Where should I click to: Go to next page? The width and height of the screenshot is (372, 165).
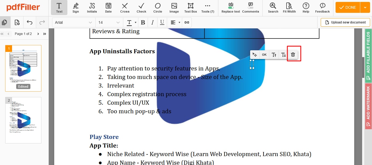[x=38, y=34]
